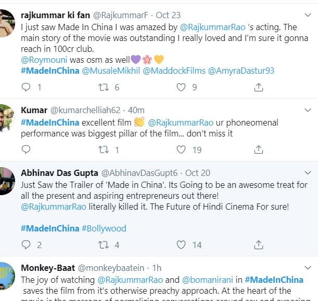Image resolution: width=318 pixels, height=301 pixels.
Task: Like Abhinav Das Gupta's trailer tweet
Action: pos(181,245)
